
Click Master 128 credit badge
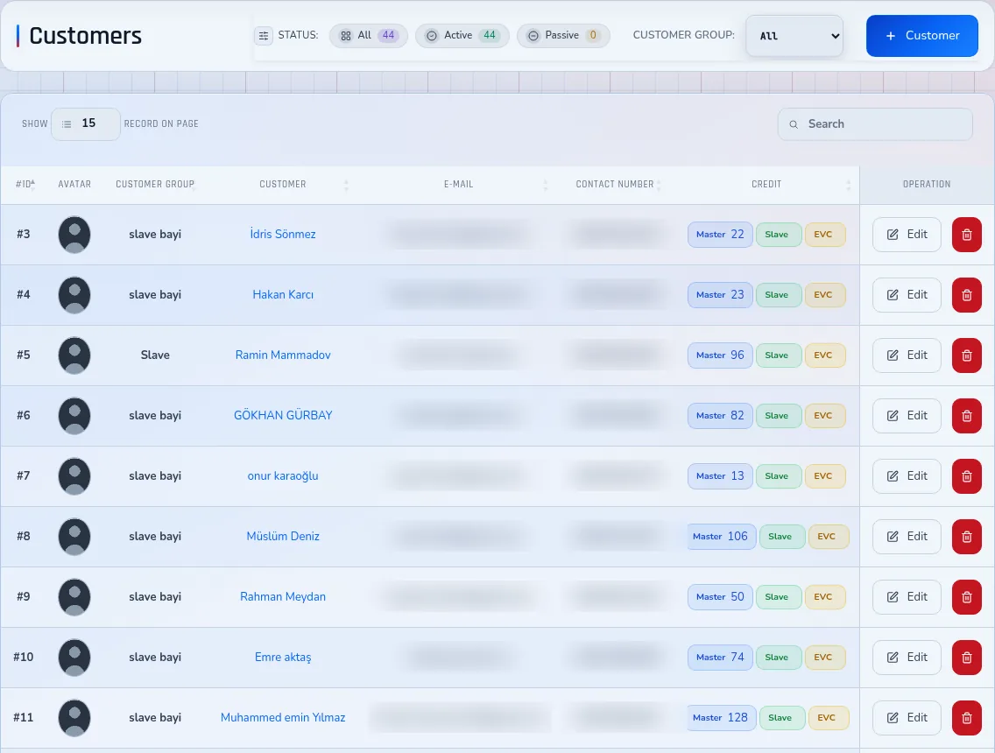pos(720,718)
